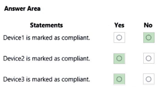Click the Yes column header
This screenshot has width=163, height=95.
pyautogui.click(x=119, y=25)
